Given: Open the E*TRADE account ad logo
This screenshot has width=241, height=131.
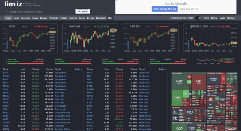Looking at the screenshot, I should (83, 11).
